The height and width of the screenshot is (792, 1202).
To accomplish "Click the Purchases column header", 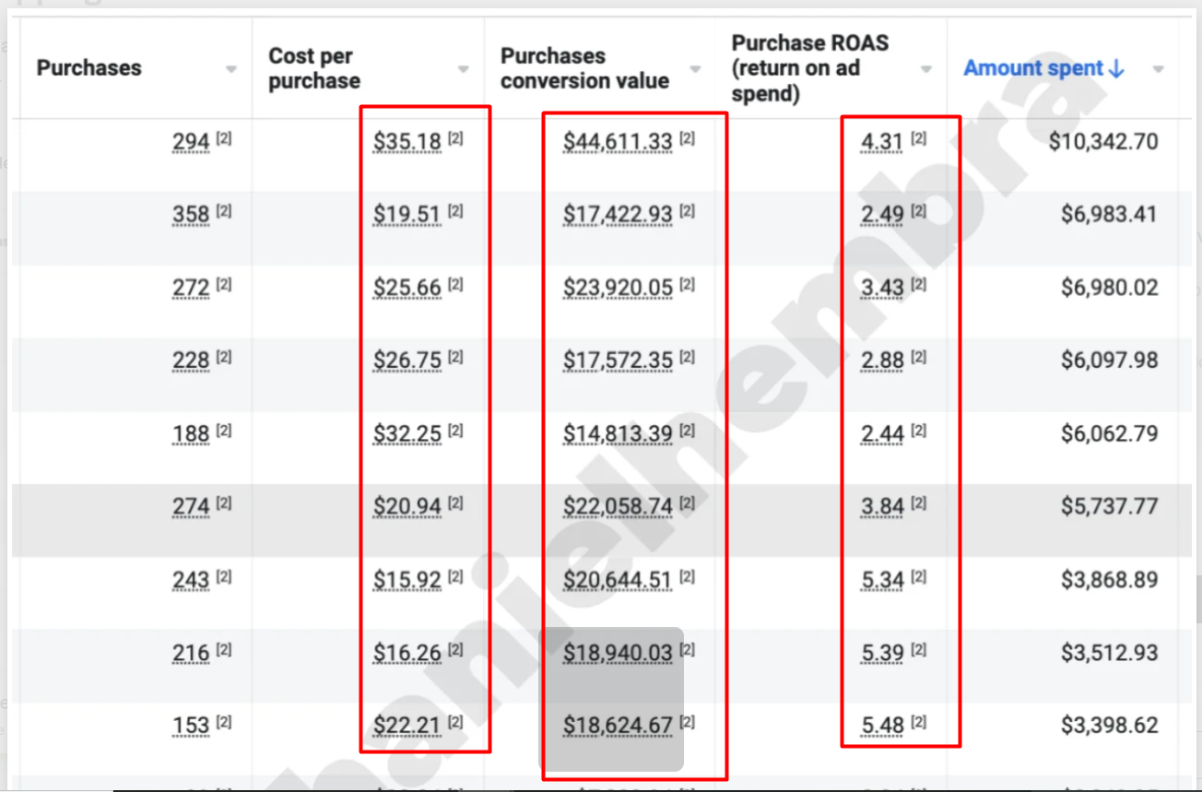I will (89, 68).
